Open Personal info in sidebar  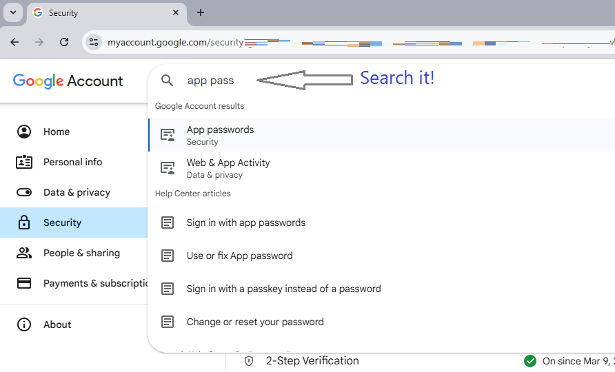point(74,162)
